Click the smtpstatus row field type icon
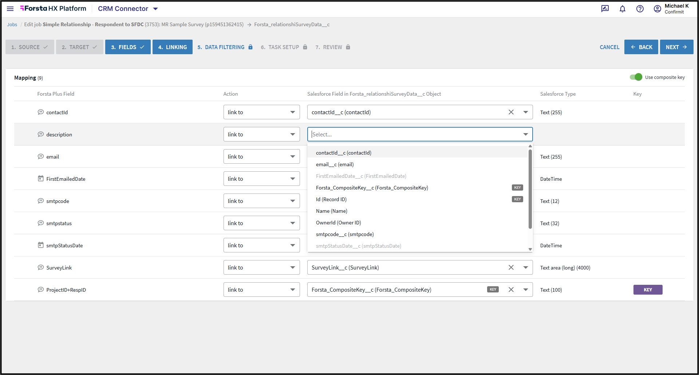This screenshot has width=699, height=375. coord(41,223)
